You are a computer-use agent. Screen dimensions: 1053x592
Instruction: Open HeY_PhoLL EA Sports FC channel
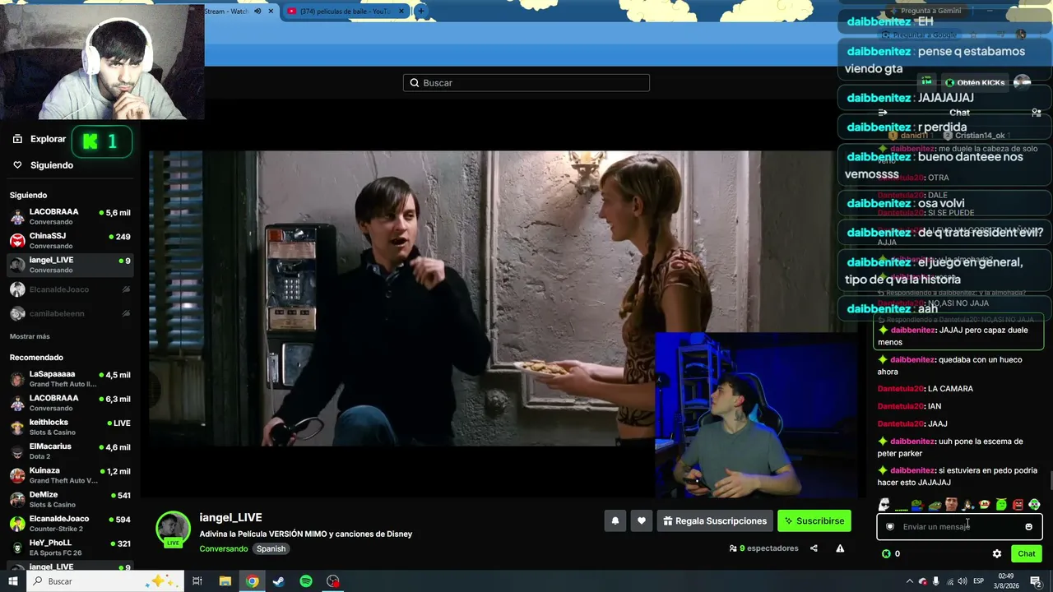point(70,548)
